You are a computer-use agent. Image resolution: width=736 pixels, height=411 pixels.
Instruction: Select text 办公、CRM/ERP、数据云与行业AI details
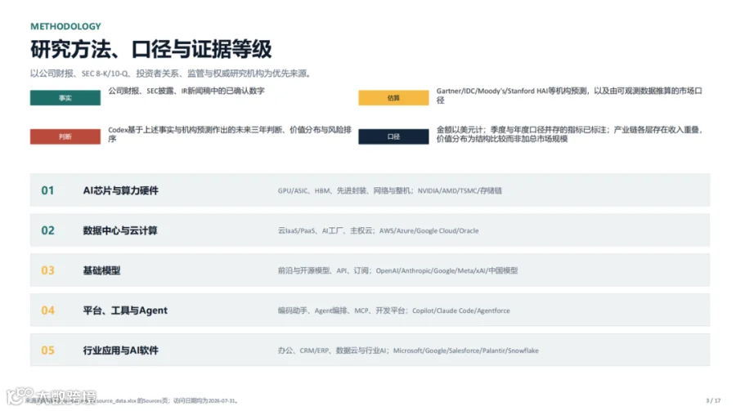coord(408,350)
